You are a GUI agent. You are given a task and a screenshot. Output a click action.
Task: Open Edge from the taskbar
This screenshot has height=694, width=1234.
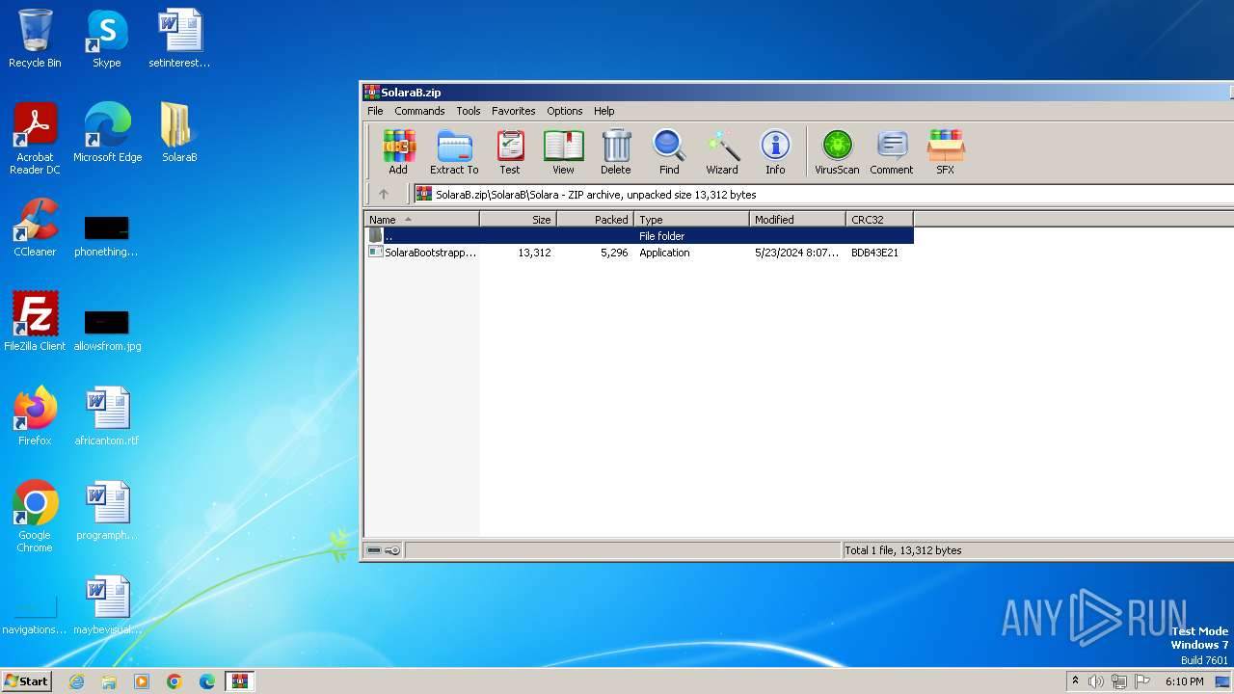(x=207, y=681)
